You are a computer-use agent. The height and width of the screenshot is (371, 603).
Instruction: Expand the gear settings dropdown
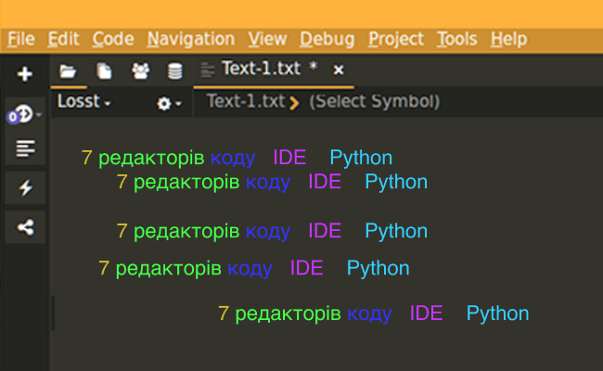pos(169,104)
